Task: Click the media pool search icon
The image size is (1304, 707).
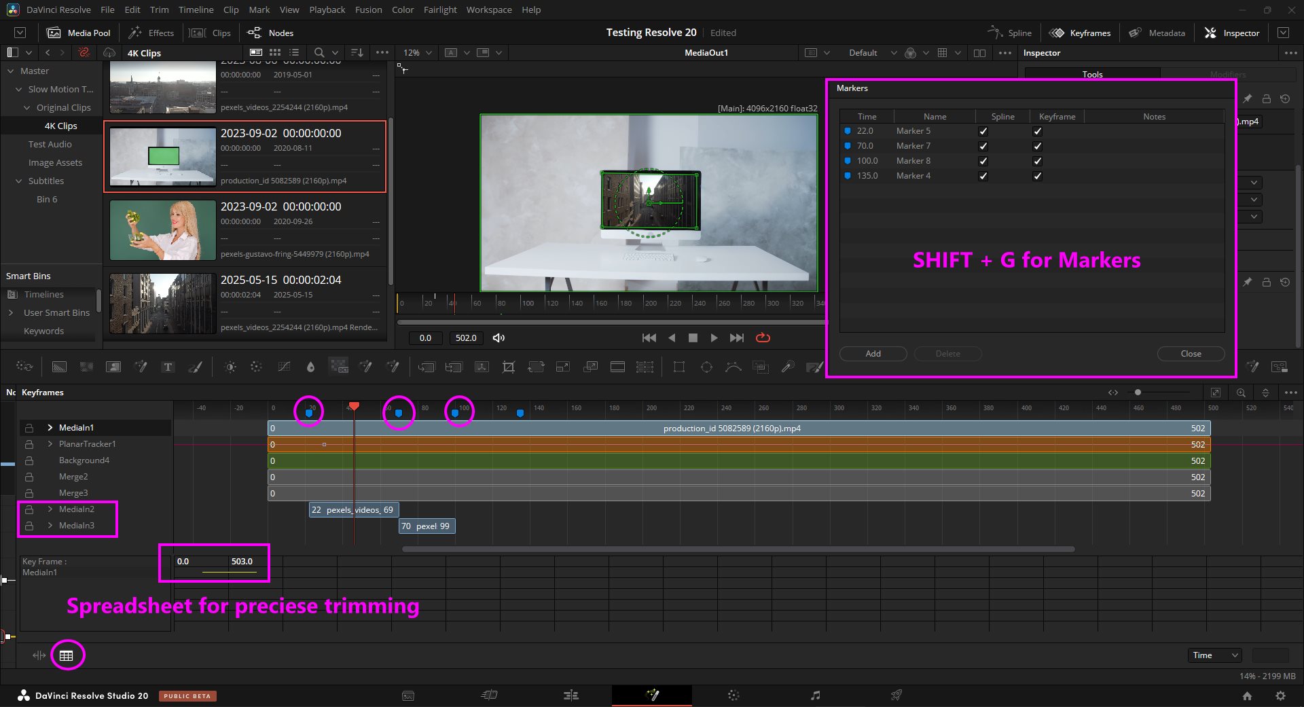Action: (319, 52)
